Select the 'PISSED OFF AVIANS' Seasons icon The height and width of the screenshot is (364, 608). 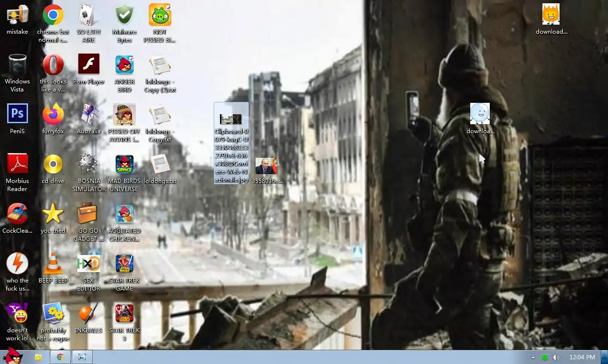[x=124, y=123]
